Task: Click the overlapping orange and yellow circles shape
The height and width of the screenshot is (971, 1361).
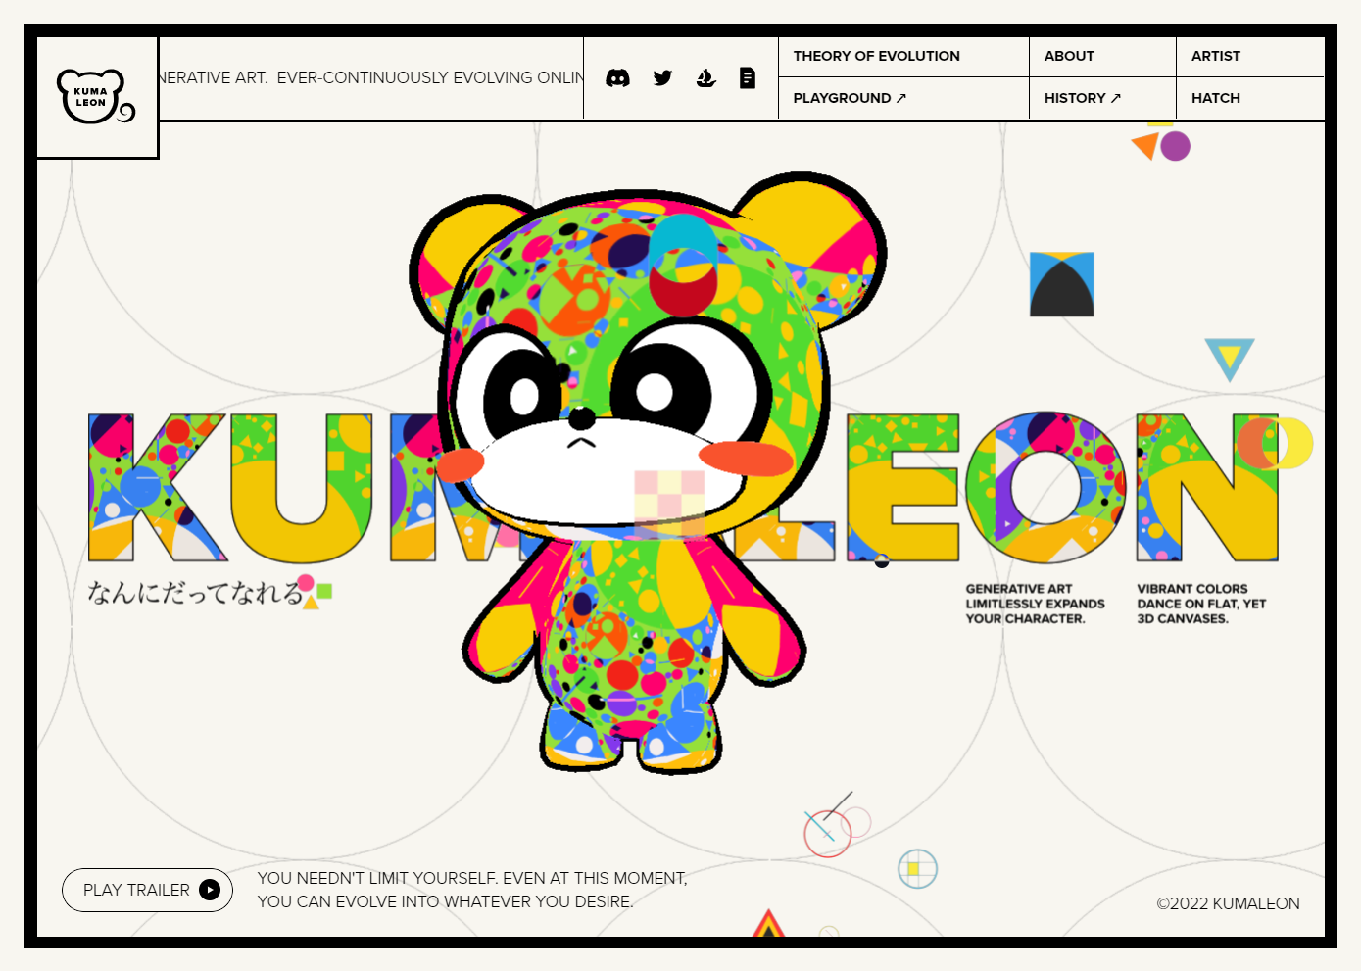Action: click(x=1275, y=443)
